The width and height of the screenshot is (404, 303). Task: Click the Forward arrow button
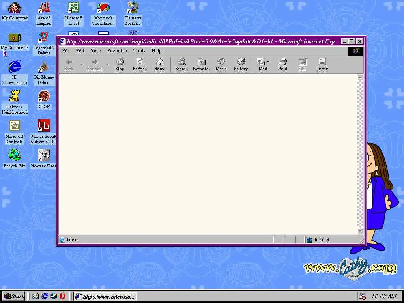pos(95,64)
